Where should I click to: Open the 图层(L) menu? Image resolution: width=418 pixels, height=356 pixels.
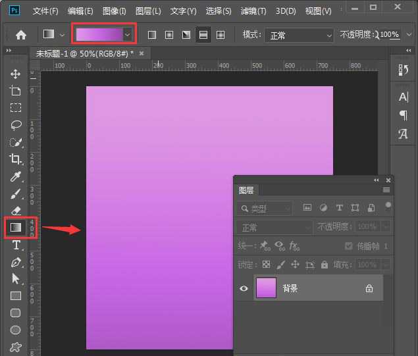pos(149,11)
